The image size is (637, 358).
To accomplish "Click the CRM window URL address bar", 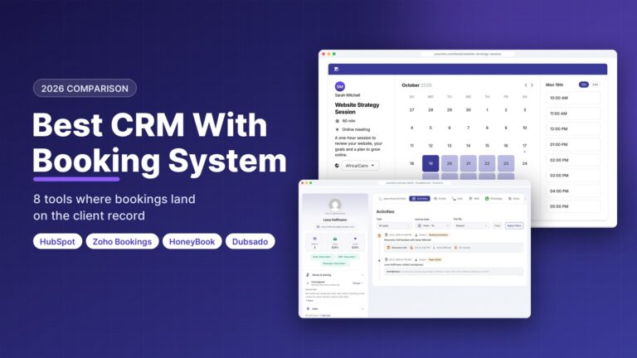I will click(415, 183).
